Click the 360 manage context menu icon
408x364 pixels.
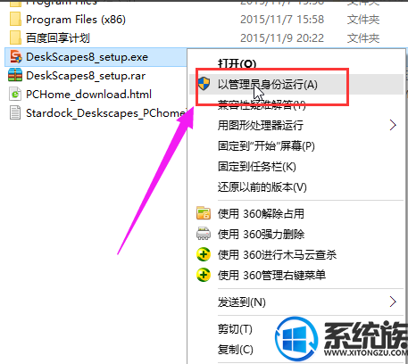[x=204, y=275]
